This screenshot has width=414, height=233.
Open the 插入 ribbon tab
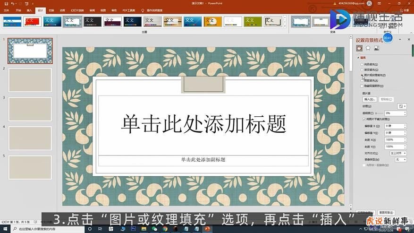[30, 10]
